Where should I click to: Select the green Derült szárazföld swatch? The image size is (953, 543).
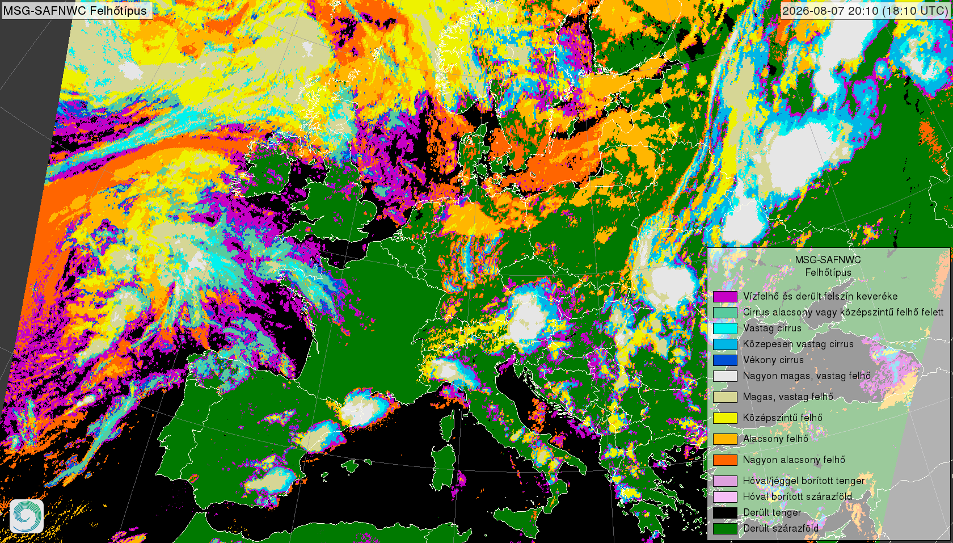(x=725, y=528)
